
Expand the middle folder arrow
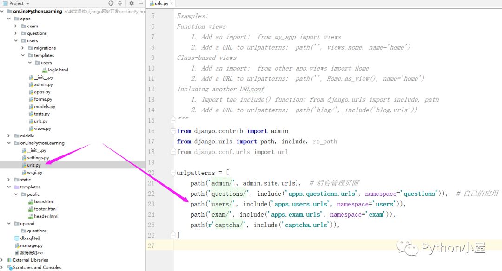point(9,135)
